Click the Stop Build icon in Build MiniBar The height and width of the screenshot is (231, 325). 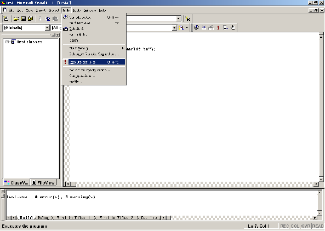211,27
